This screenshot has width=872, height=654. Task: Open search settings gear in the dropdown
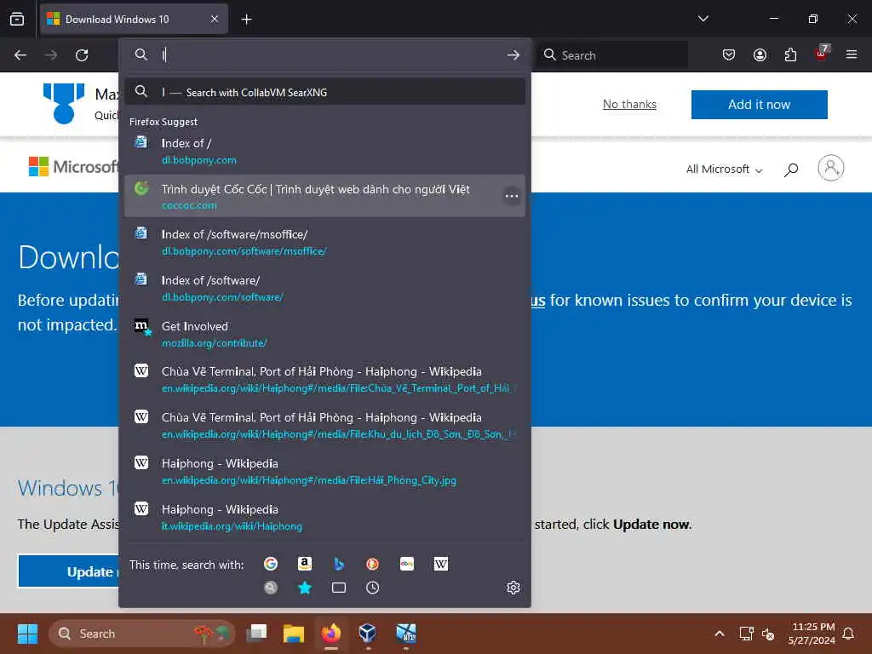513,588
